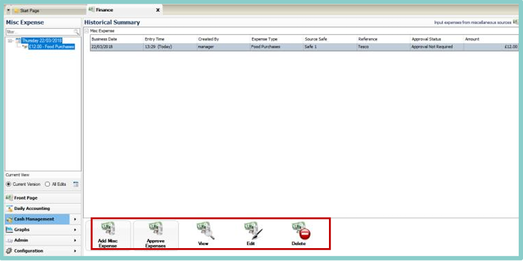Screen dimensions: 523x261
Task: Click the Edit expense icon
Action: (x=251, y=230)
